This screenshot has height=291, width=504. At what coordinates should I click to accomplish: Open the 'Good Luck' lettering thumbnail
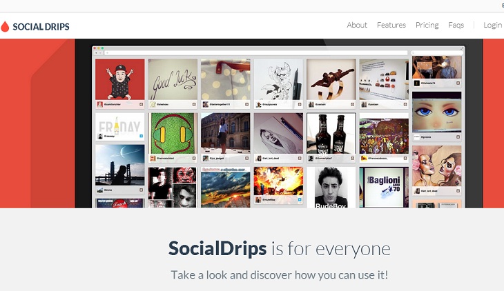click(173, 79)
